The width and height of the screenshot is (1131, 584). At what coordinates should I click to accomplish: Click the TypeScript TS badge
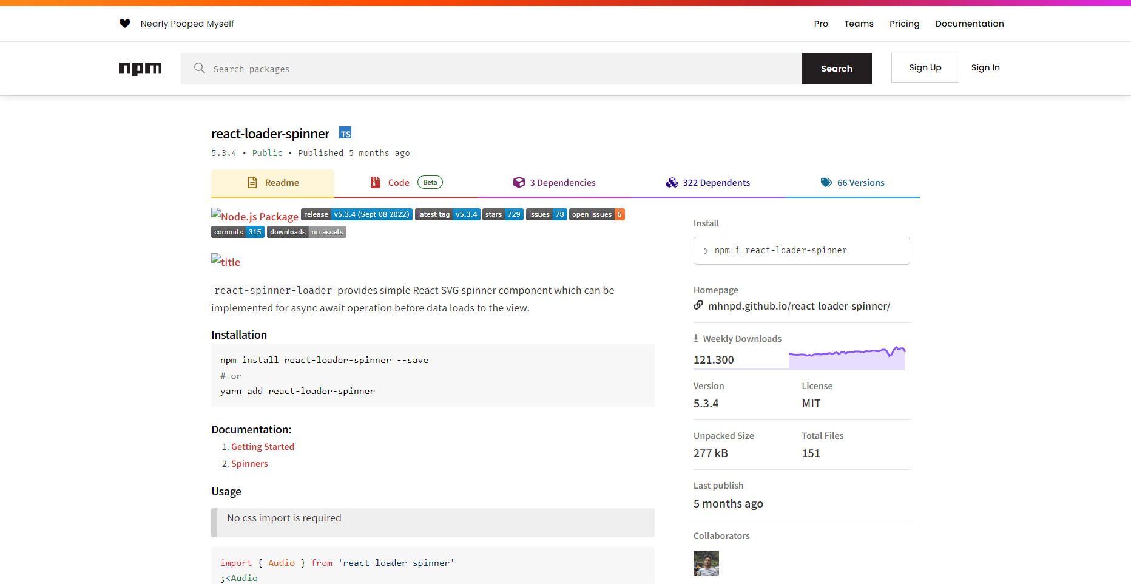(345, 133)
